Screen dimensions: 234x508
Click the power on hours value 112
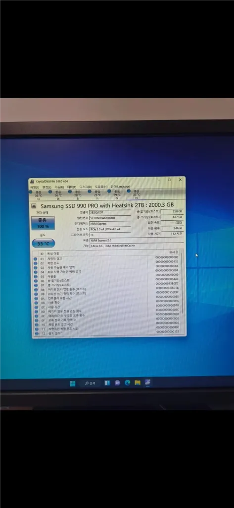point(172,234)
